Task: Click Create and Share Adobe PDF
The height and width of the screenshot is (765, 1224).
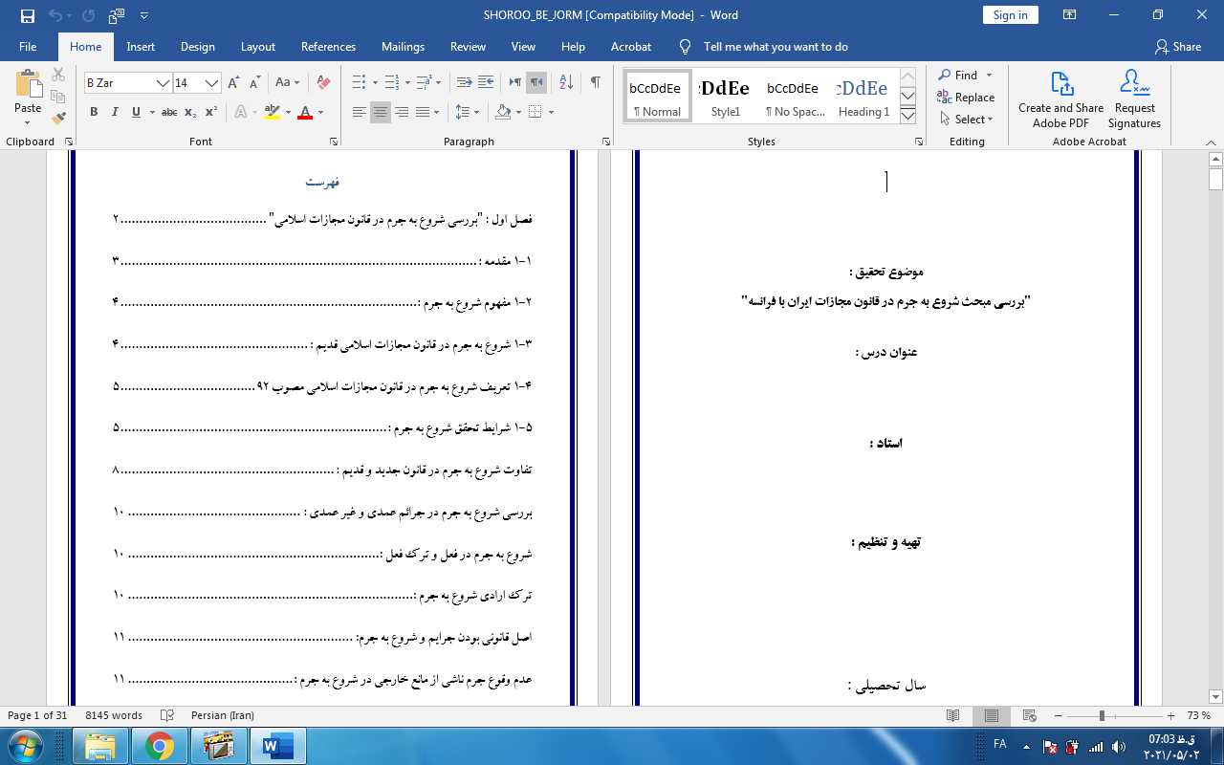Action: coord(1060,99)
